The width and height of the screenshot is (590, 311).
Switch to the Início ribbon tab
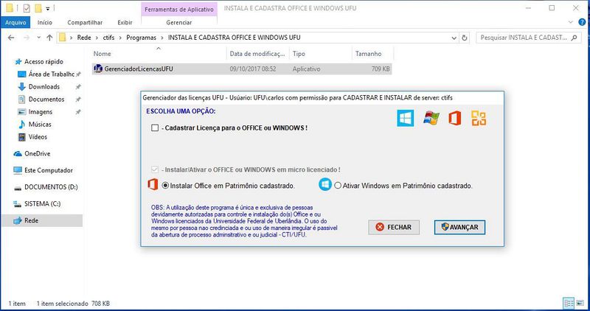[45, 23]
